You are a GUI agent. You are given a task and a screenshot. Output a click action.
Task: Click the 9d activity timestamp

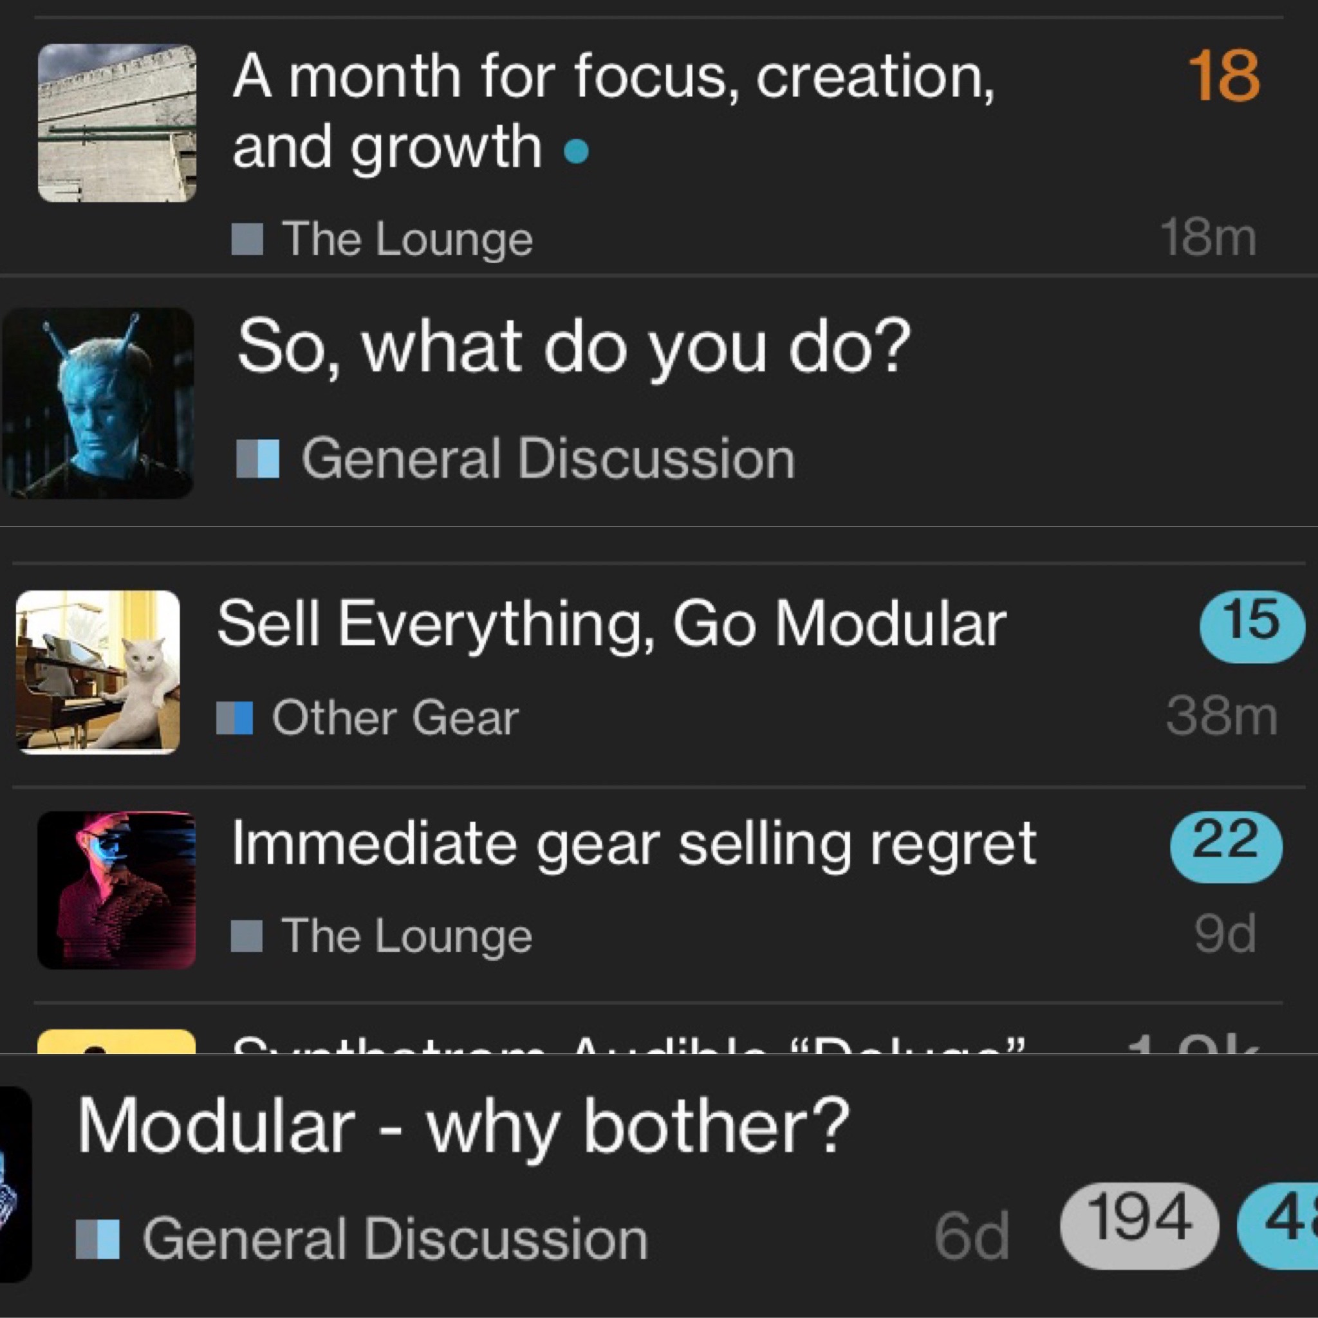click(1225, 934)
